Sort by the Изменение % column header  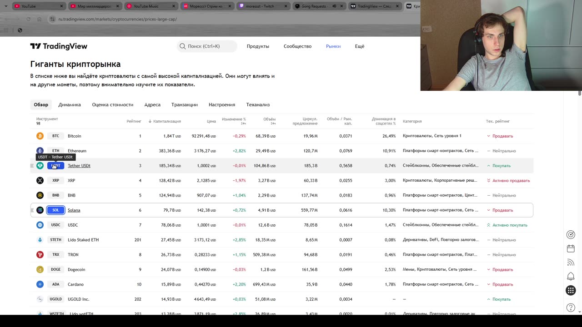point(234,121)
